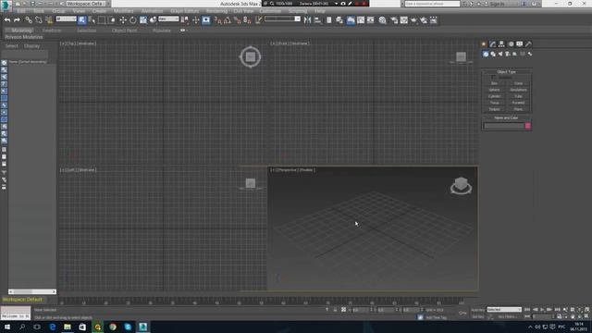
Task: Open the Render Setup dialog
Action: (394, 20)
